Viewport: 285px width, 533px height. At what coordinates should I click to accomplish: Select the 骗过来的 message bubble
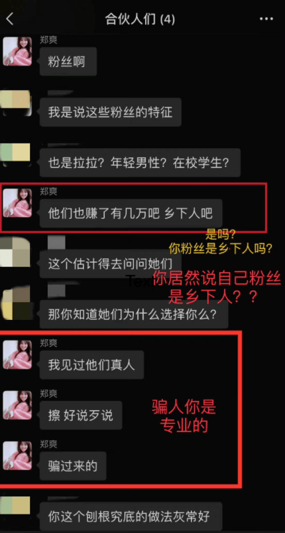click(73, 466)
